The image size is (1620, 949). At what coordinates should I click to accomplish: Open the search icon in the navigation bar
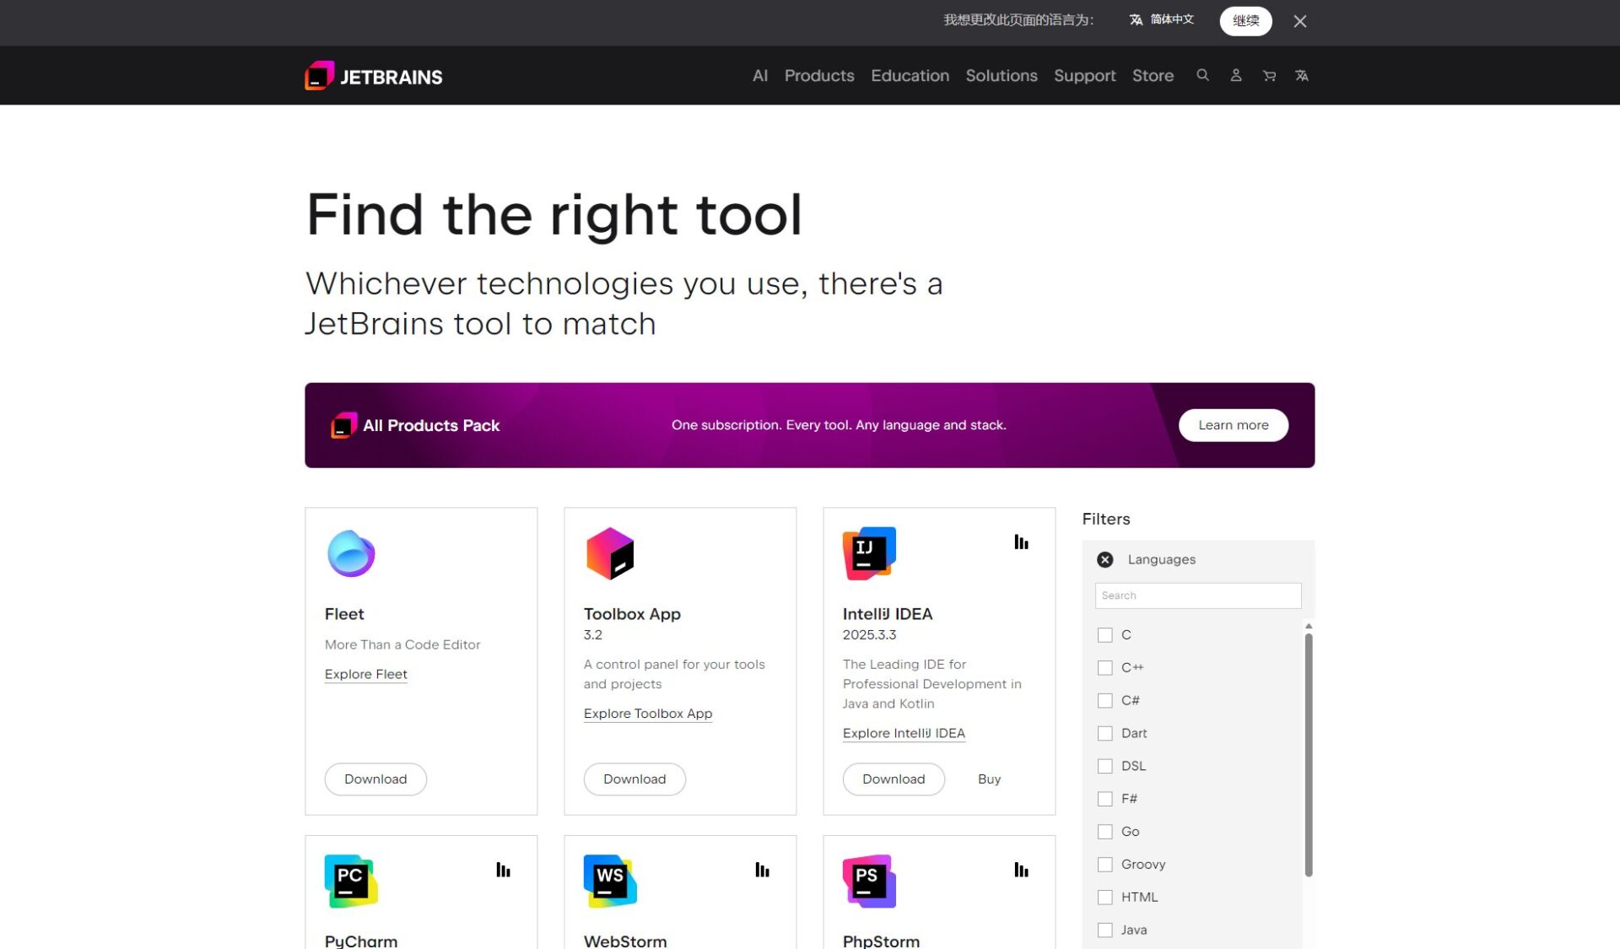click(1202, 75)
